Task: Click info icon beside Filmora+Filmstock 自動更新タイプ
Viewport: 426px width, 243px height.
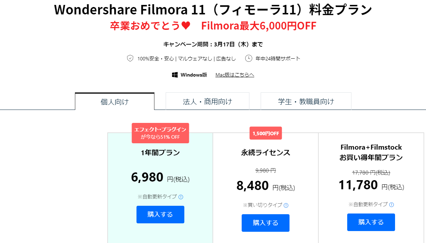Action: point(392,205)
